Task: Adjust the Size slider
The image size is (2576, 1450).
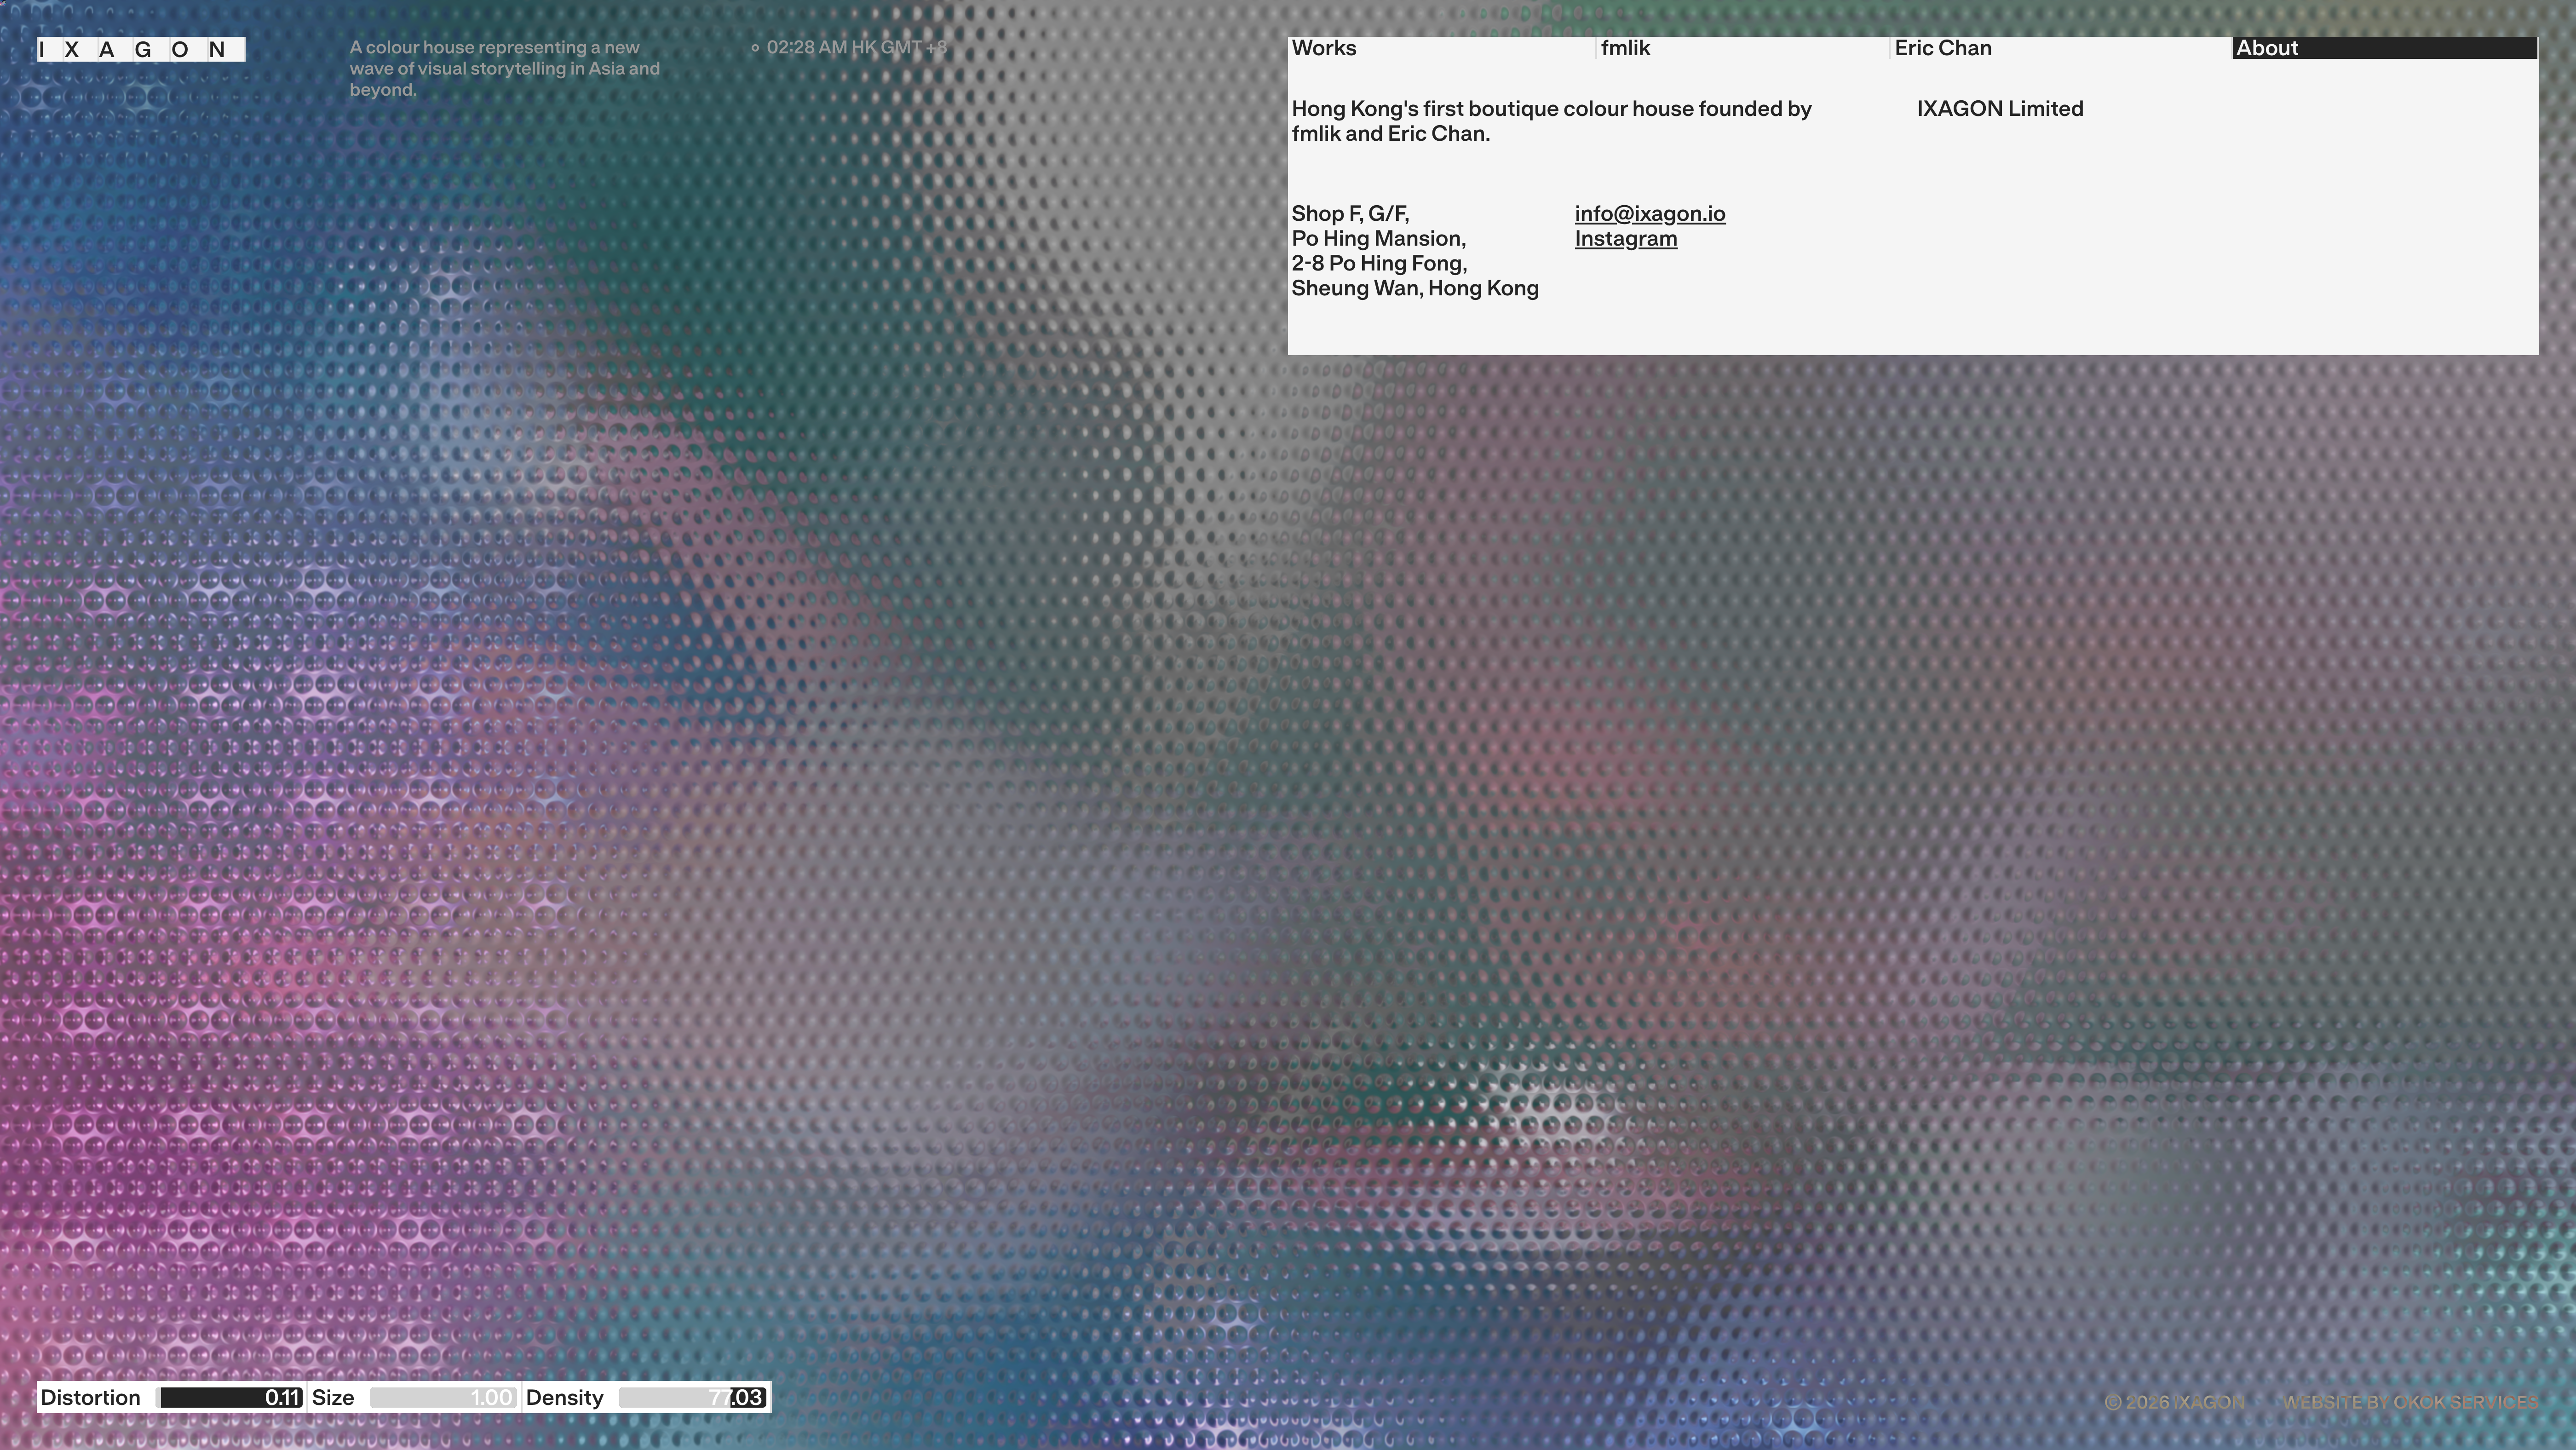Action: [x=443, y=1398]
